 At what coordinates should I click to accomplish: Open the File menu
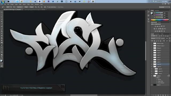[5, 4]
